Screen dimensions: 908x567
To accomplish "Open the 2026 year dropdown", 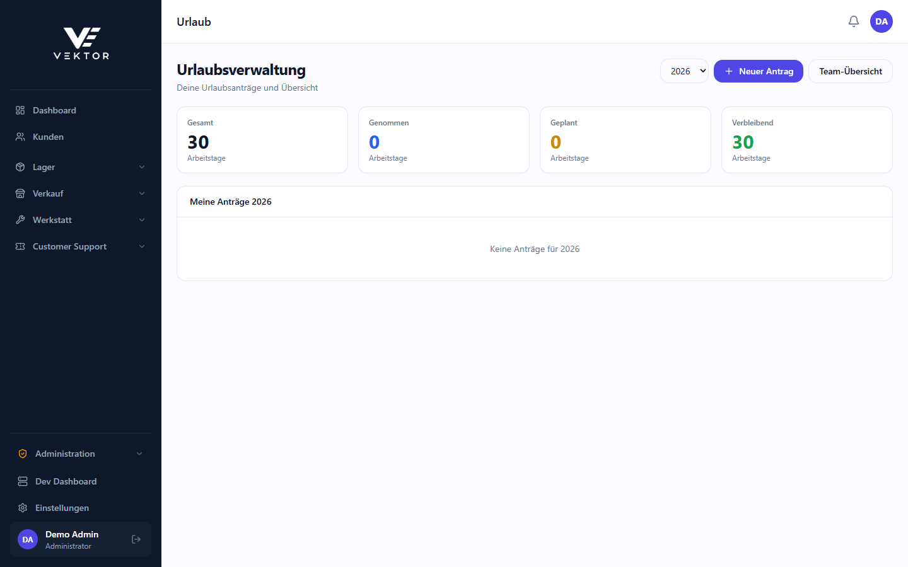I will click(684, 71).
